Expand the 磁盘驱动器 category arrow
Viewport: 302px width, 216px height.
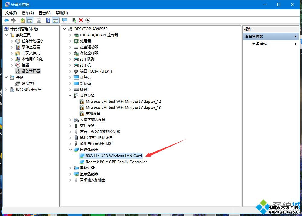tap(70, 47)
